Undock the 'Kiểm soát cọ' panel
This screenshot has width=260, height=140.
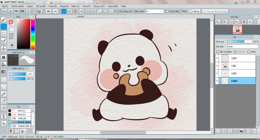click(x=30, y=68)
